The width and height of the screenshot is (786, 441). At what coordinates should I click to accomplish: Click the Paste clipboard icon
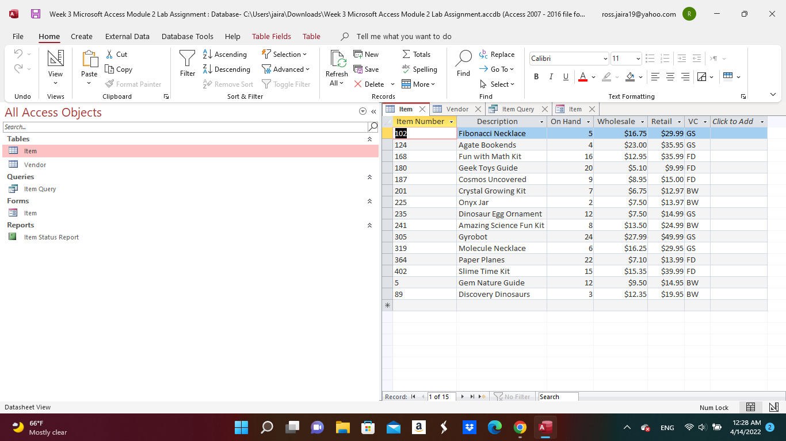[x=89, y=59]
